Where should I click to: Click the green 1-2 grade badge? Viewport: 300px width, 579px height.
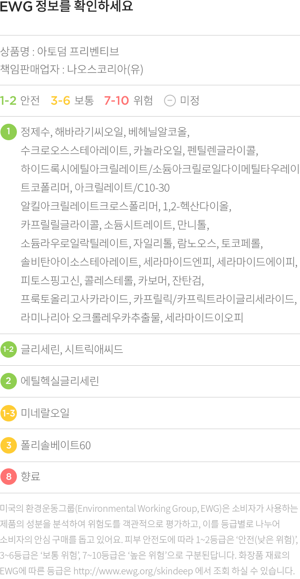point(8,349)
